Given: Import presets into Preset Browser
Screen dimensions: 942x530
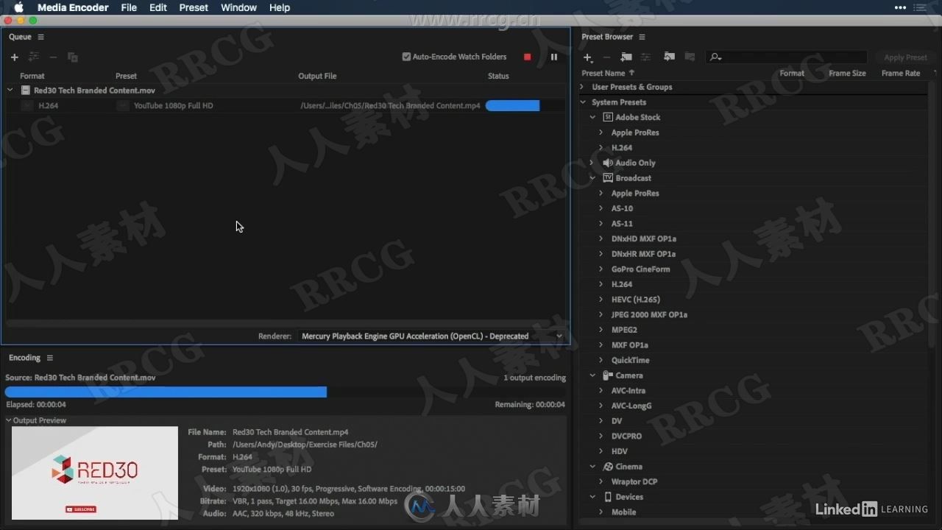Looking at the screenshot, I should click(669, 57).
